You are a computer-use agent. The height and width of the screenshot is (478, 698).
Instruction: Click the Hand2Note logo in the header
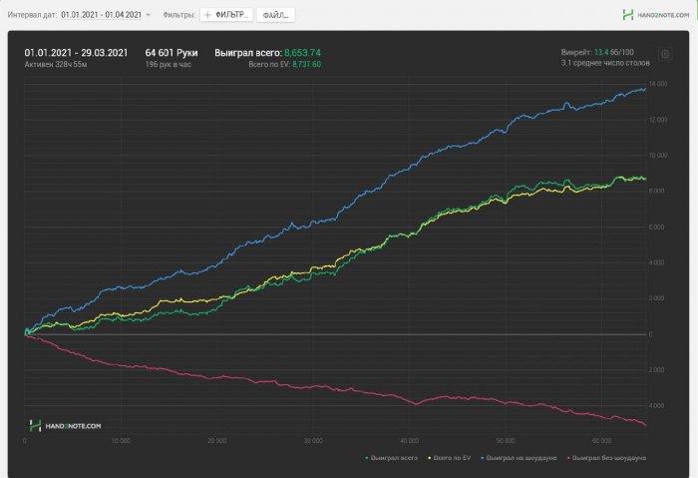click(627, 15)
